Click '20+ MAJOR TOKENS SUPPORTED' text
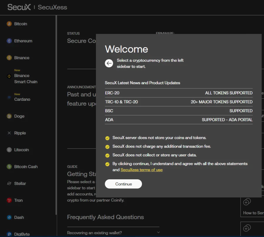This screenshot has height=237, width=264. point(221,102)
